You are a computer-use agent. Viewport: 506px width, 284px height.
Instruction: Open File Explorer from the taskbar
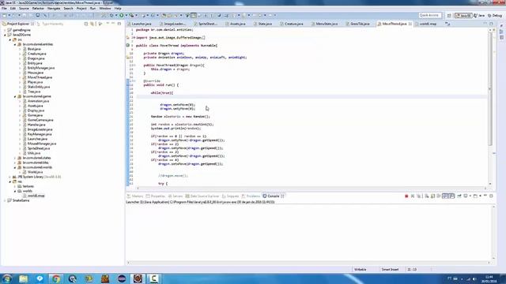point(23,278)
